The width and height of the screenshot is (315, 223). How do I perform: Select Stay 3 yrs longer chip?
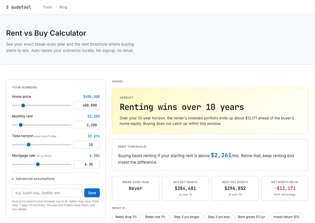tap(187, 217)
